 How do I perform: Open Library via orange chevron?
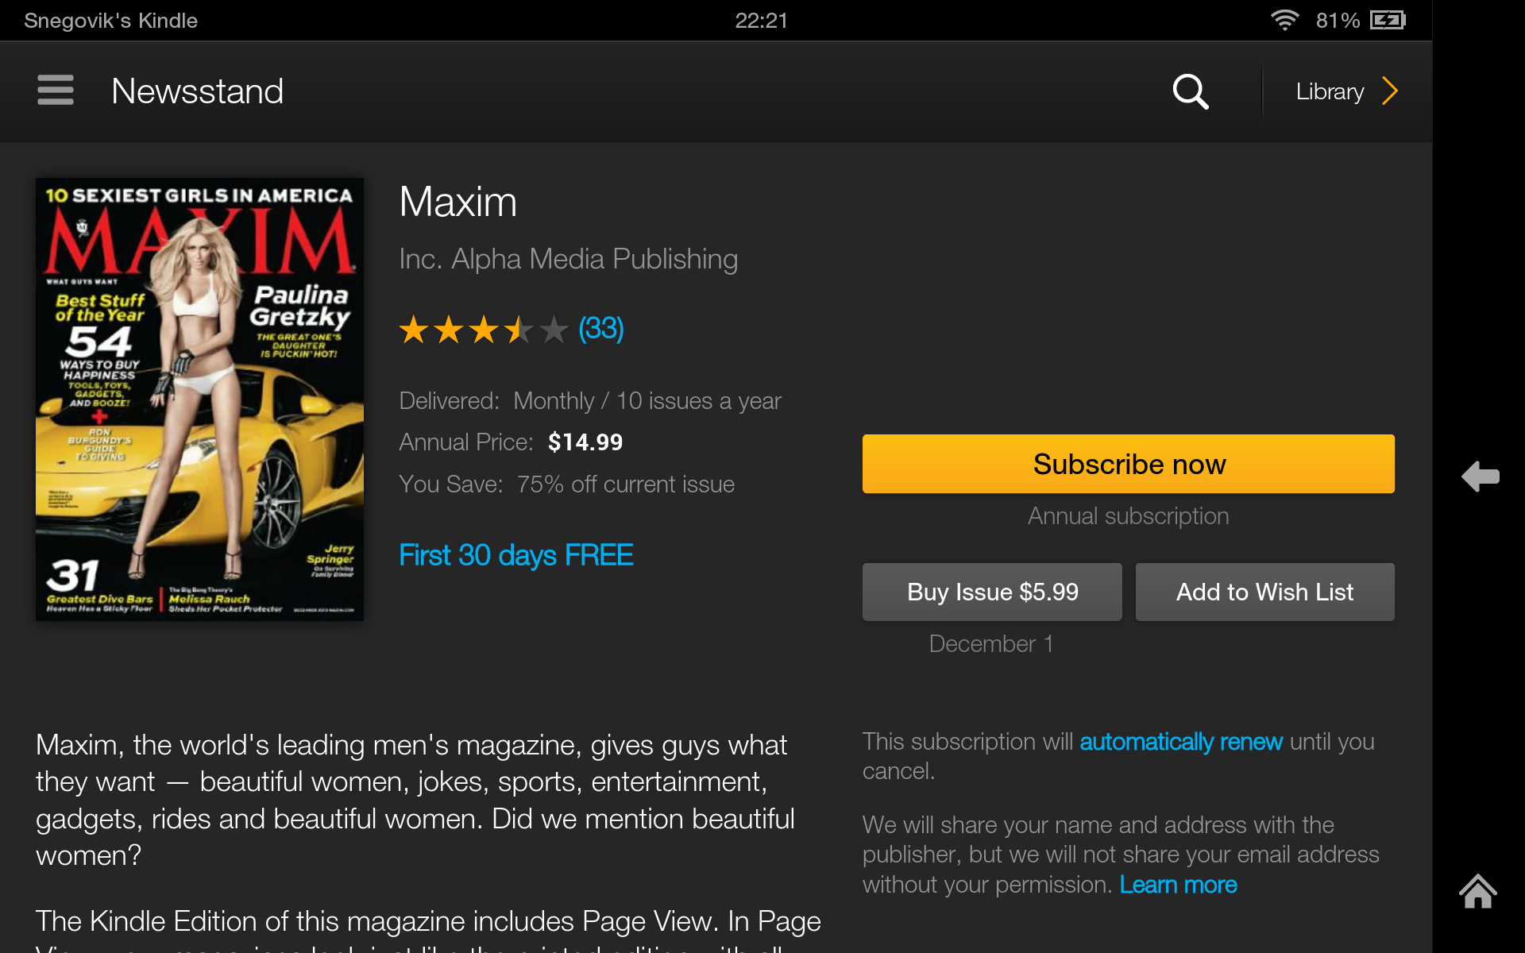(x=1390, y=91)
